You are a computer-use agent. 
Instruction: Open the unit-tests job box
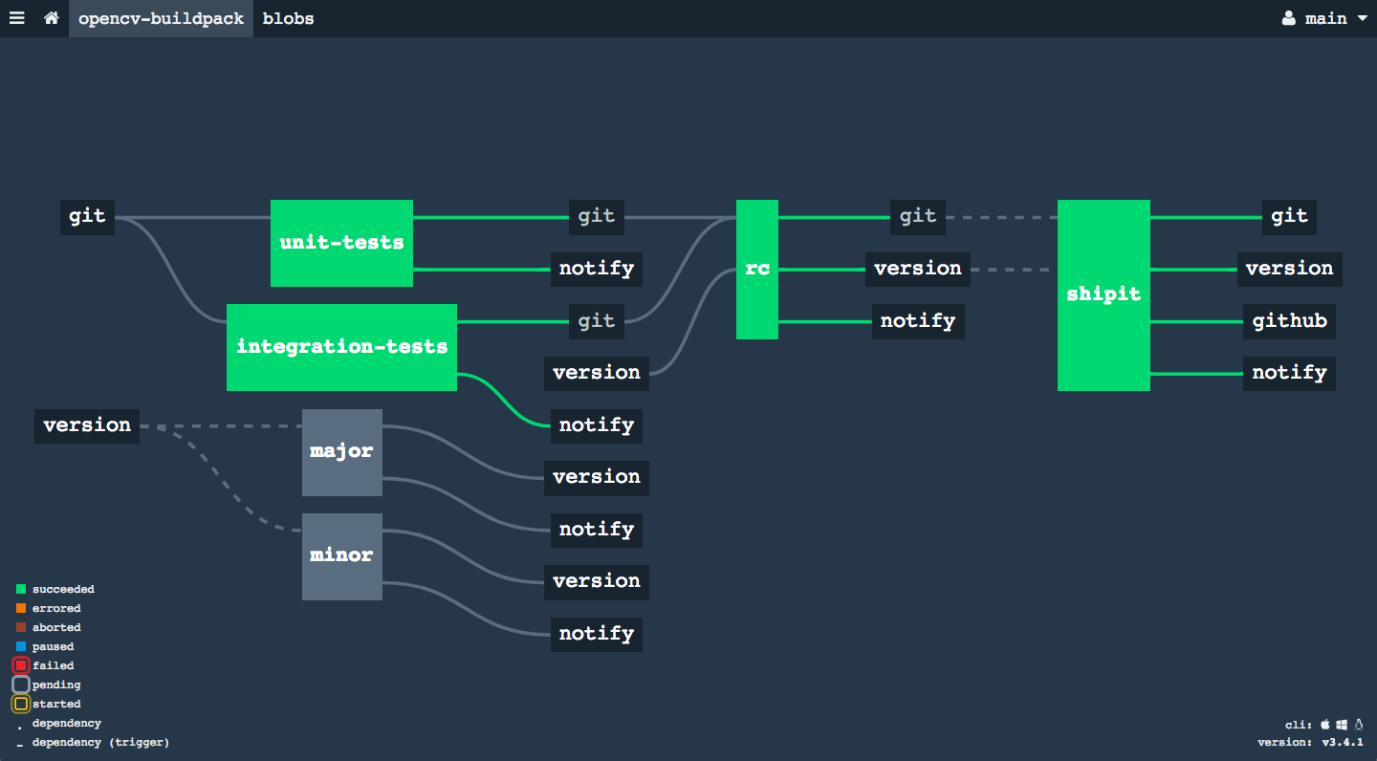(341, 243)
